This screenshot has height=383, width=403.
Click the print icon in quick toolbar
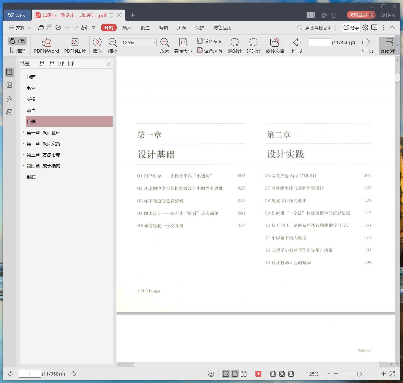click(58, 28)
